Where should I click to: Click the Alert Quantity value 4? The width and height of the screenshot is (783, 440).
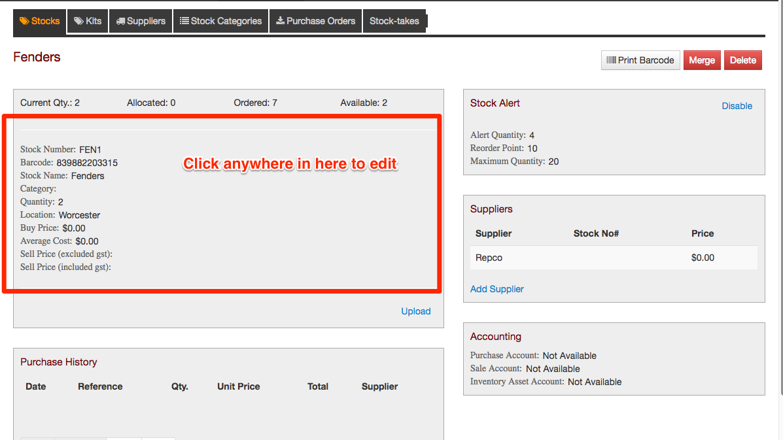click(532, 135)
